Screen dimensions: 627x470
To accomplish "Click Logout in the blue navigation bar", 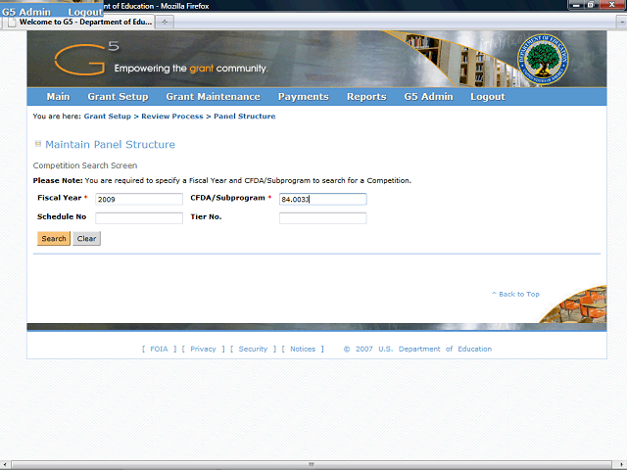I will click(488, 97).
